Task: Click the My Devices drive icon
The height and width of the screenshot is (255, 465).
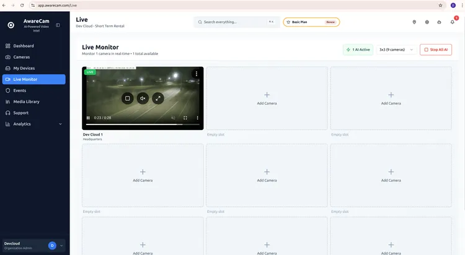Action: point(8,68)
